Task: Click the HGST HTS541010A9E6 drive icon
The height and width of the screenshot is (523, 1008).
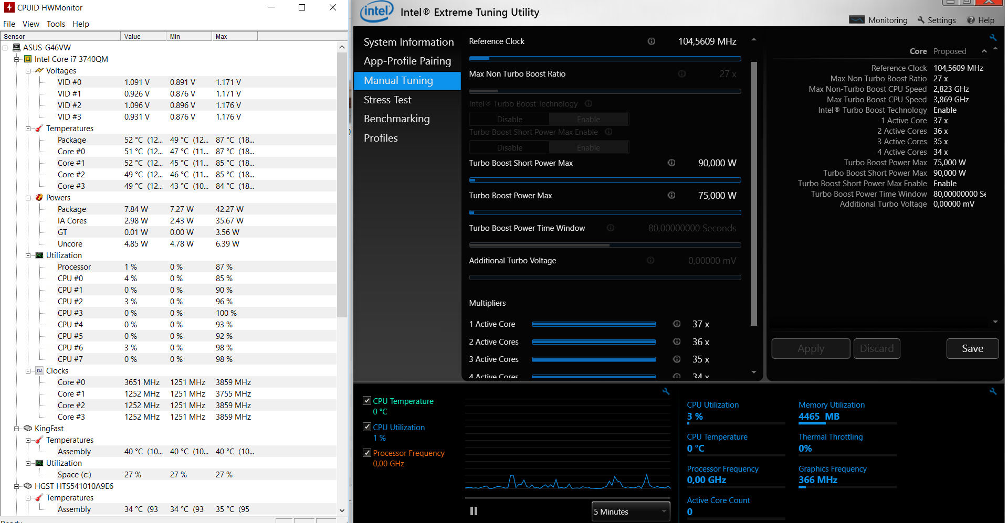Action: (28, 486)
